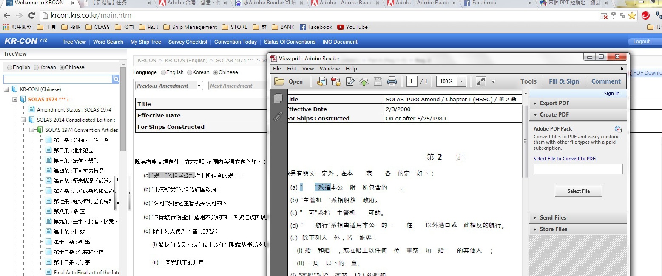Select English radio in TreeView panel
Screen dimensions: 662x276
point(10,67)
